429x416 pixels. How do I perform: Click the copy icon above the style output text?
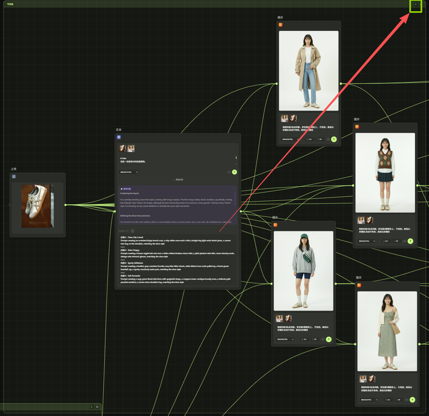coord(128,231)
